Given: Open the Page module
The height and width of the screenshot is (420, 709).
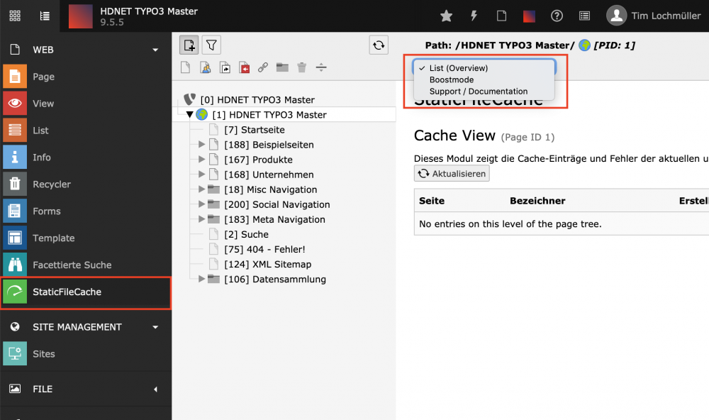Looking at the screenshot, I should pos(86,77).
